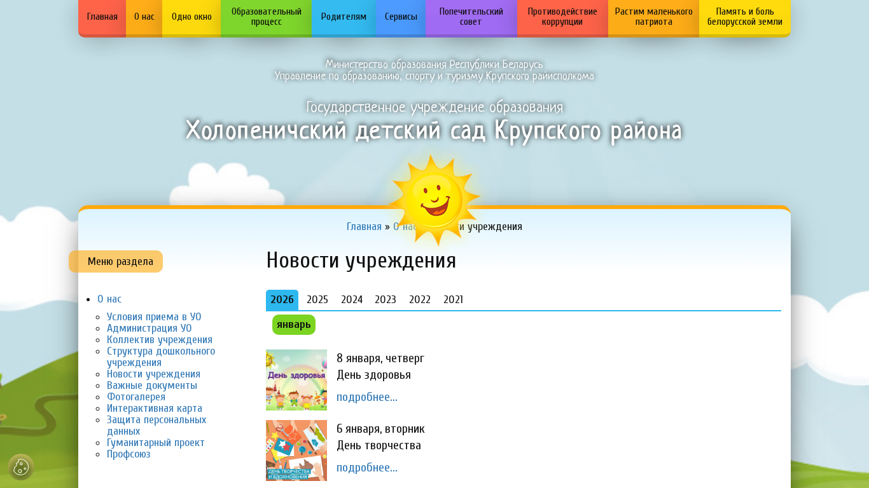
Task: Click the День творчества news title
Action: click(x=379, y=445)
